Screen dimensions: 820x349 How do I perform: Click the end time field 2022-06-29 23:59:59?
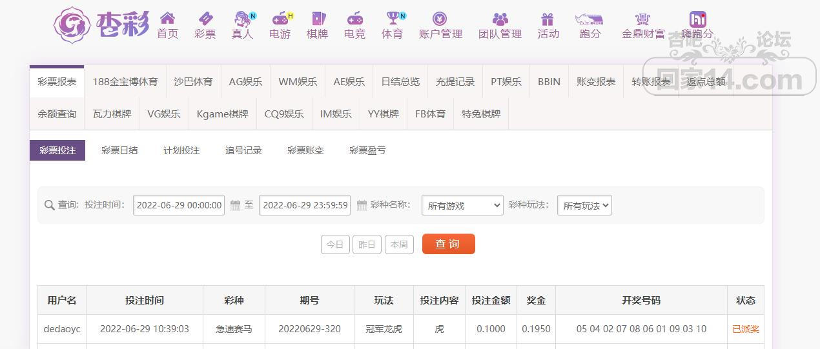[305, 205]
